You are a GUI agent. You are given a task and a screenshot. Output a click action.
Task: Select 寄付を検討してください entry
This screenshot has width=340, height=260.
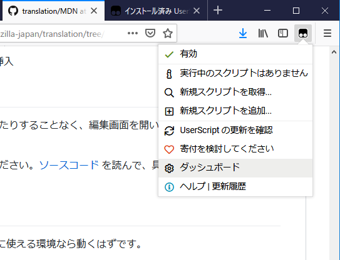click(x=235, y=149)
